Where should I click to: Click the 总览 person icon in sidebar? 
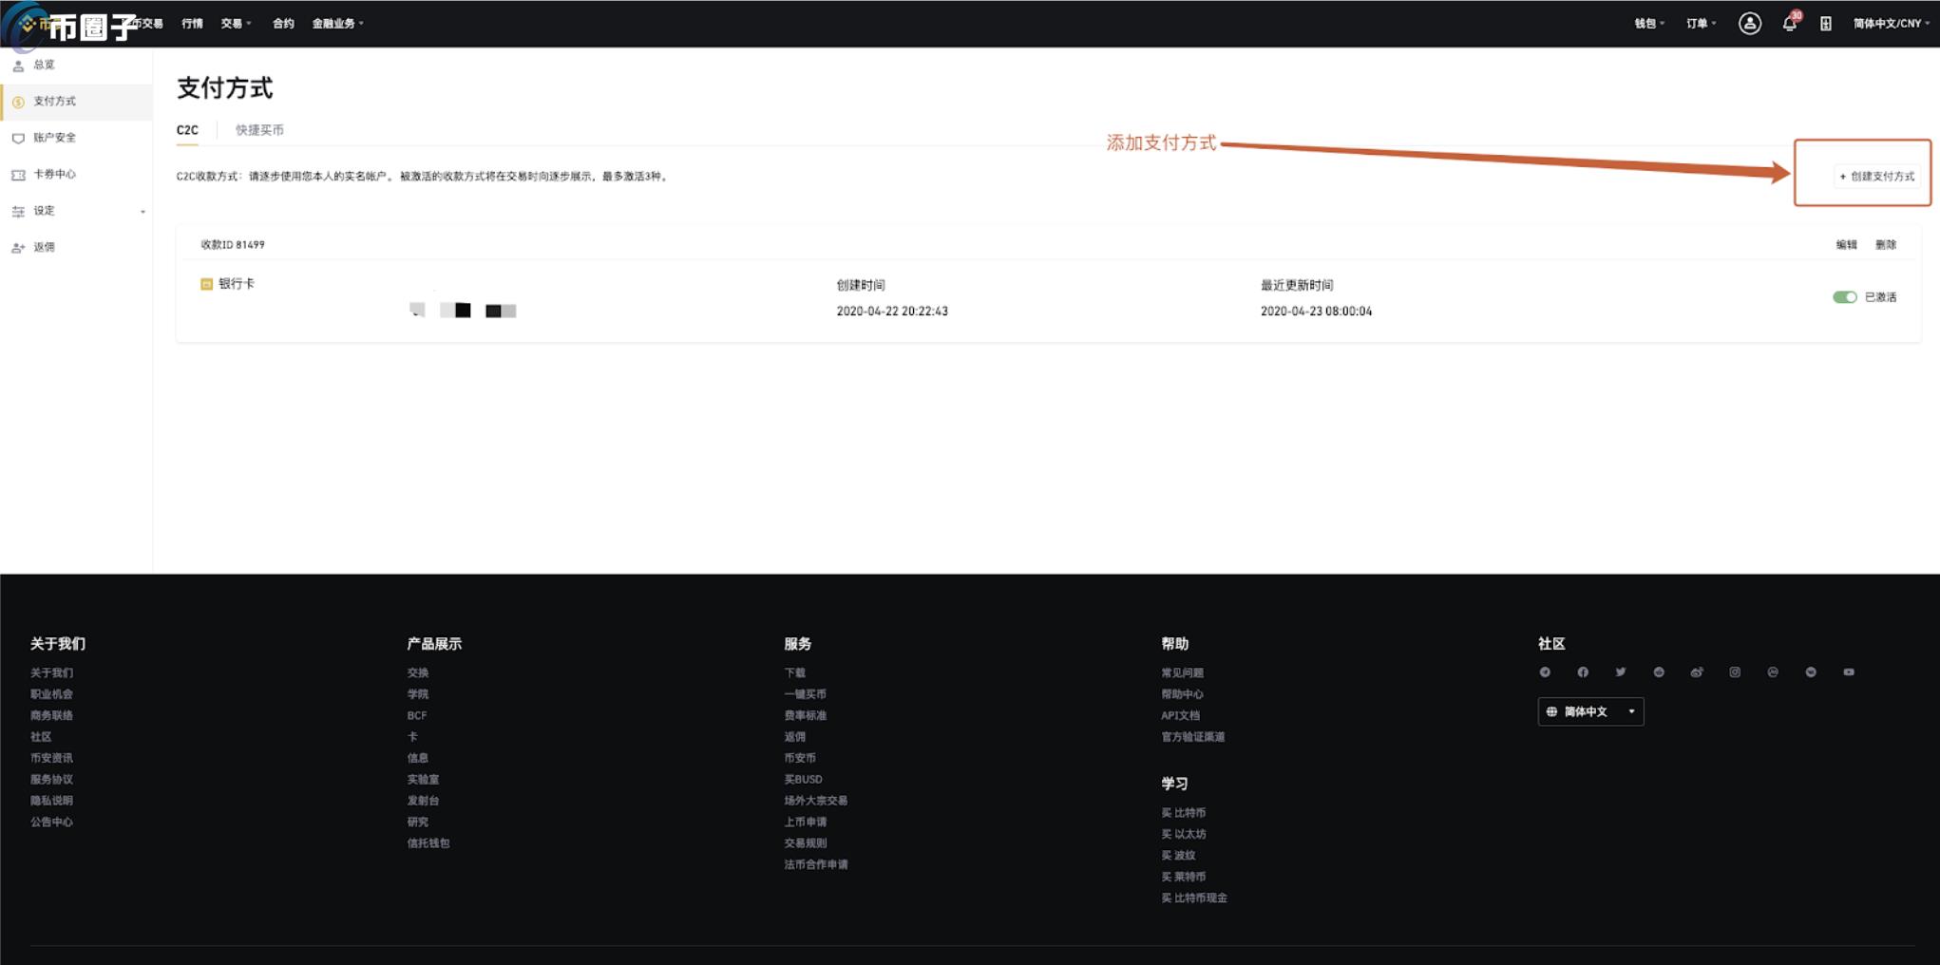point(18,66)
